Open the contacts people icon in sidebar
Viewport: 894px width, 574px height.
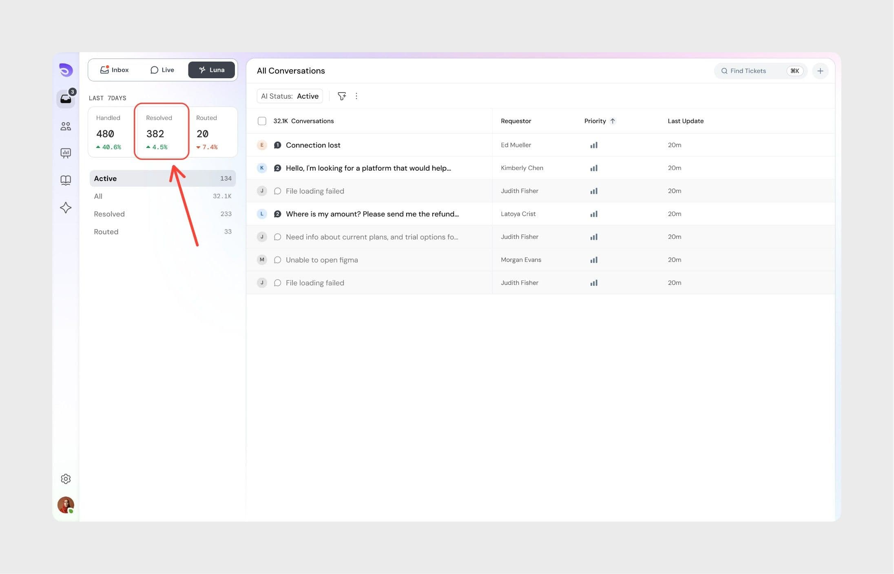[66, 126]
